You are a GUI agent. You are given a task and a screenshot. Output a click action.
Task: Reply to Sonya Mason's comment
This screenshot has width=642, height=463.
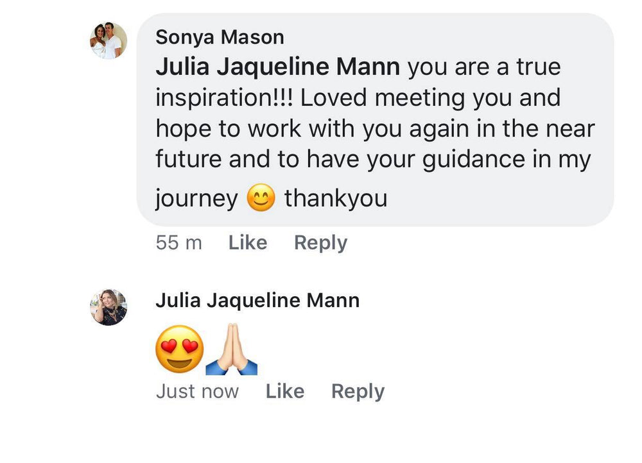pos(320,242)
